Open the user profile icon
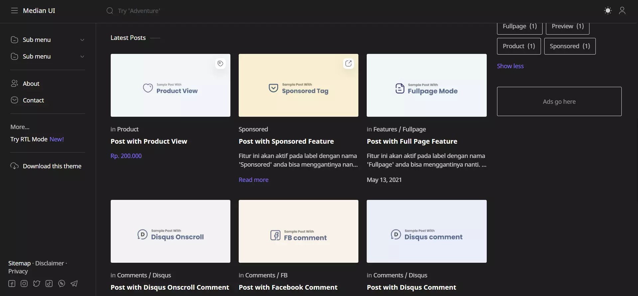The image size is (638, 296). click(x=622, y=11)
